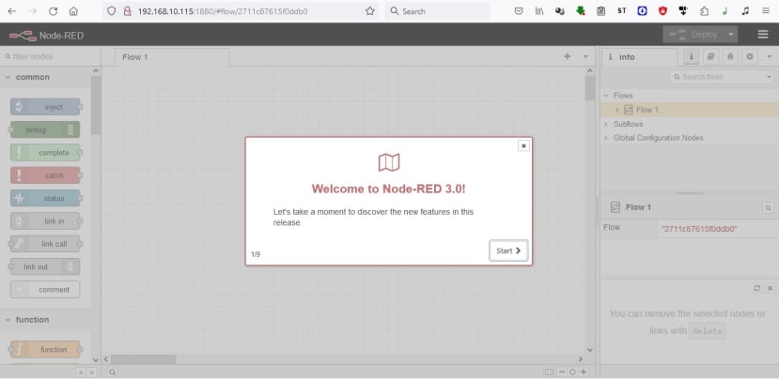Screen dimensions: 779x379
Task: Close the Welcome to Node-RED dialog
Action: tap(523, 145)
